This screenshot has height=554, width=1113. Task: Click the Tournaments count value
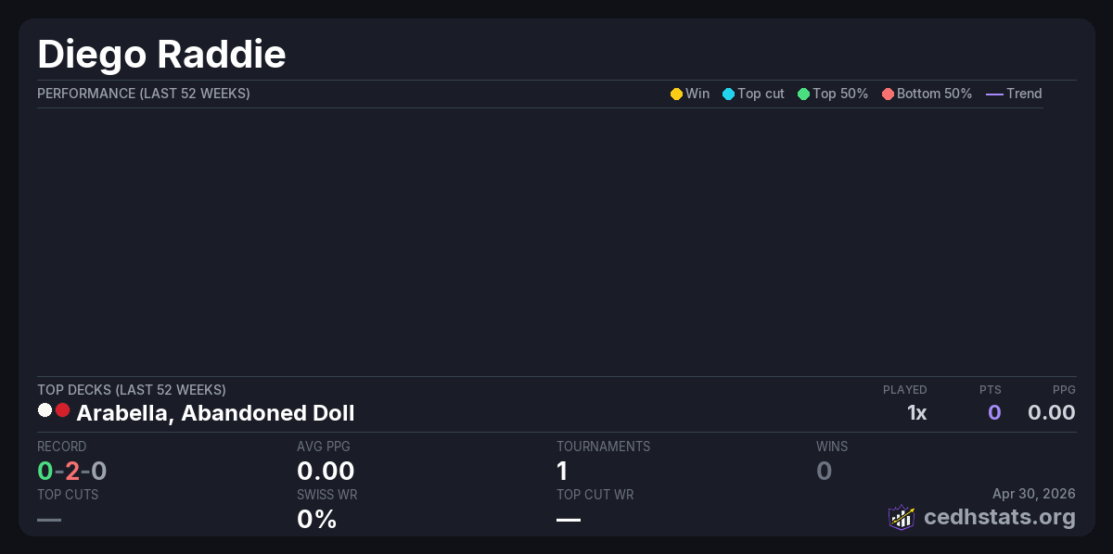[x=562, y=471]
